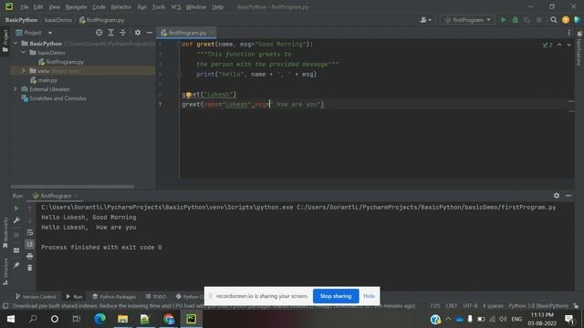The width and height of the screenshot is (584, 328).
Task: Open Python 3.8 interpreter selector in status bar
Action: point(538,306)
